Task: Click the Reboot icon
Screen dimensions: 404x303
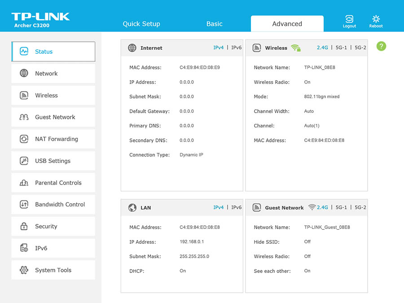Action: coord(376,18)
